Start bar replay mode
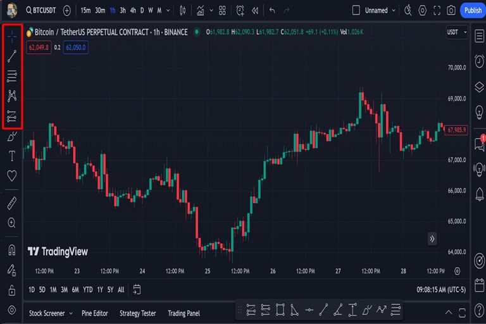Viewport: 486px width, 324px height. [255, 11]
